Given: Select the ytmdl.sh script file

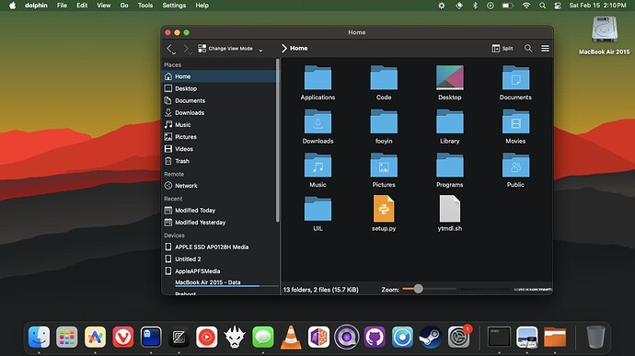Looking at the screenshot, I should click(449, 209).
